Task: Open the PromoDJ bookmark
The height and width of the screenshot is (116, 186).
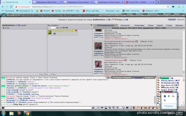Action: click(x=45, y=11)
